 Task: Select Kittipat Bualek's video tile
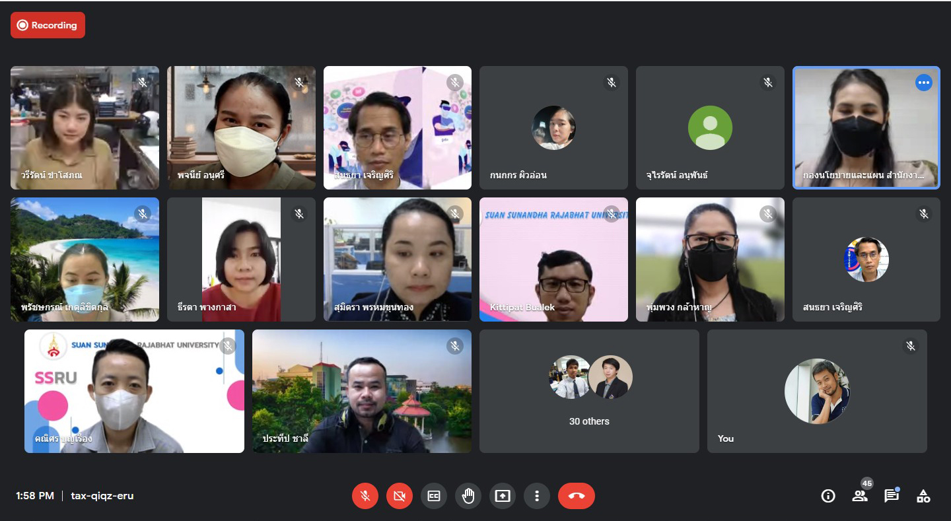click(x=553, y=260)
